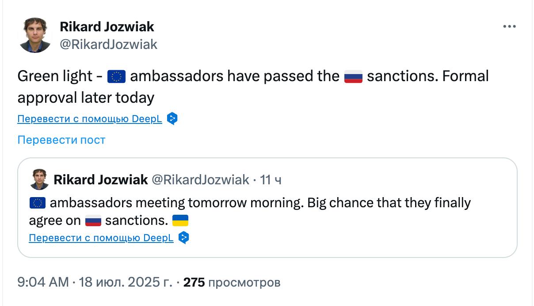The image size is (534, 306).
Task: Open Rikard Jozwiak's profile via the bold name at top
Action: (x=107, y=26)
